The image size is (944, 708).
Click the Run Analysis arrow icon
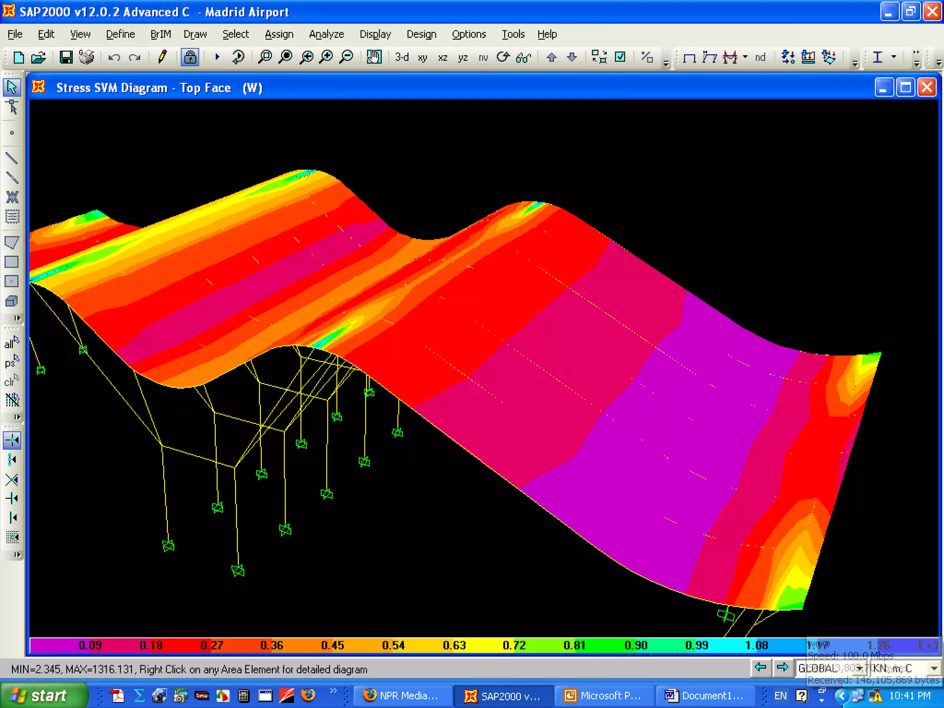point(217,57)
